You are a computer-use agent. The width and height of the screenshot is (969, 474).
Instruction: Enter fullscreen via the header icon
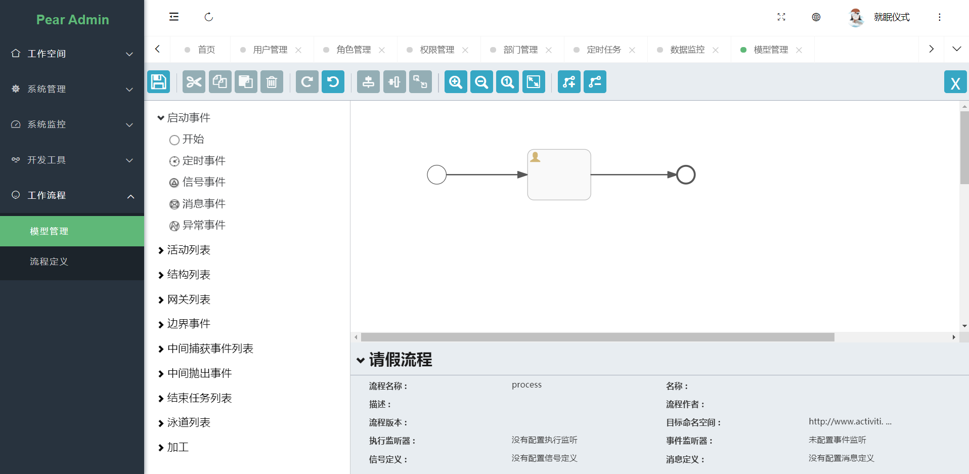[781, 17]
